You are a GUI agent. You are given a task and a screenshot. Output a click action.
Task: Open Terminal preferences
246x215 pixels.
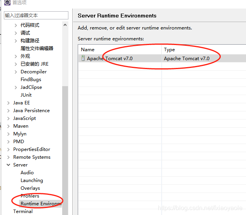(x=23, y=212)
